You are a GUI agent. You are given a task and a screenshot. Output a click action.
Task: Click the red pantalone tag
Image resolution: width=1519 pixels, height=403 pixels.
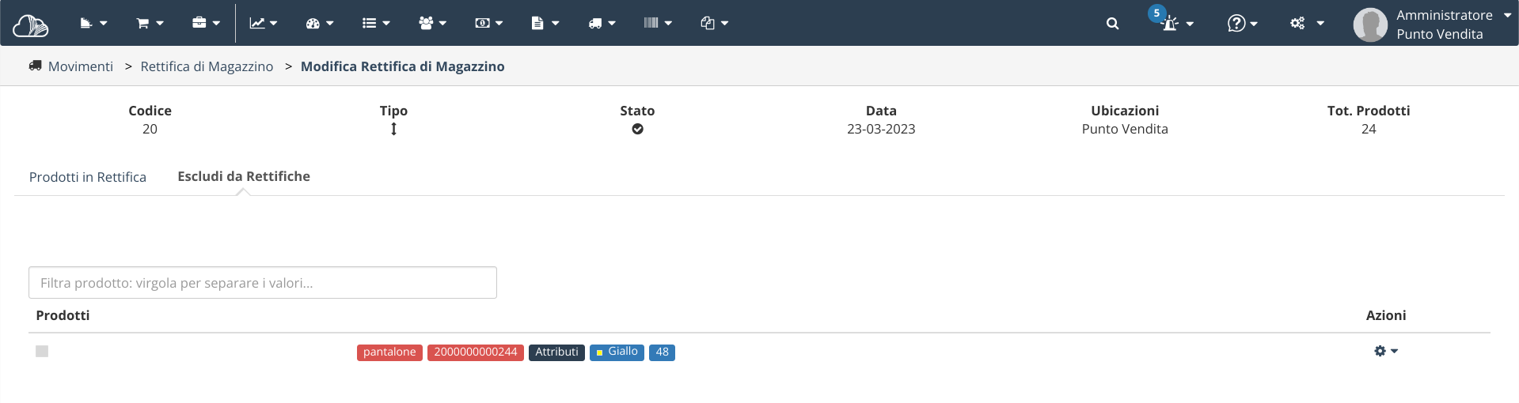coord(389,352)
